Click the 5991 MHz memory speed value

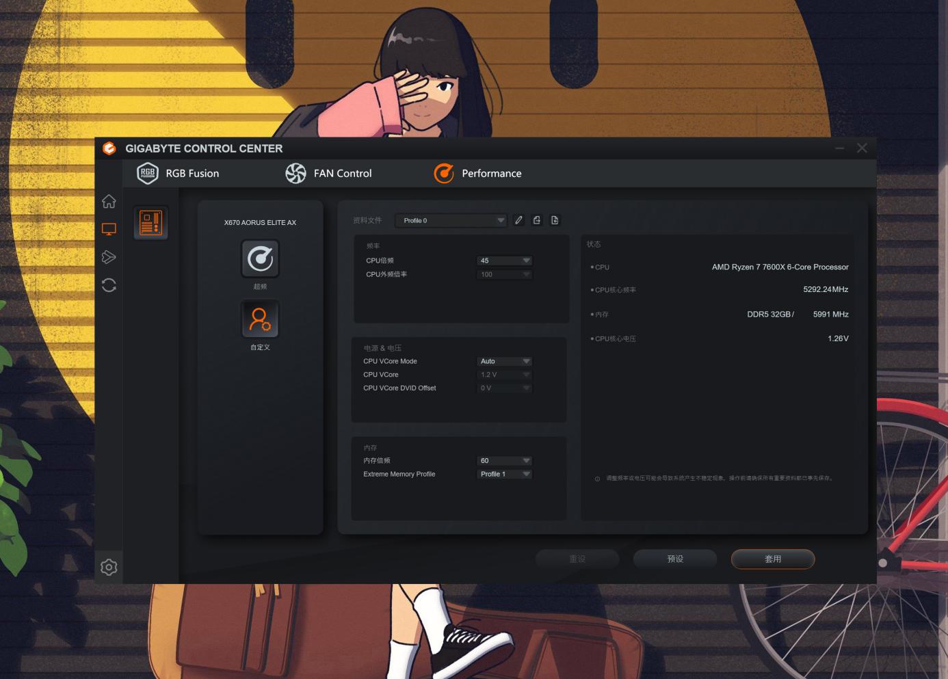[831, 315]
